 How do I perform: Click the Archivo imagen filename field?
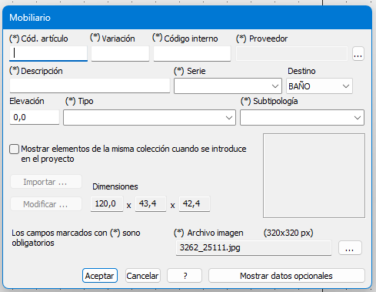(254, 248)
